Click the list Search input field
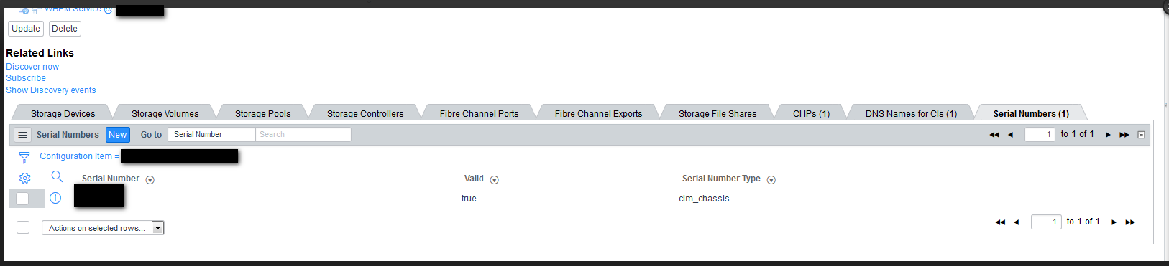Screen dimensions: 1169x266 point(303,134)
